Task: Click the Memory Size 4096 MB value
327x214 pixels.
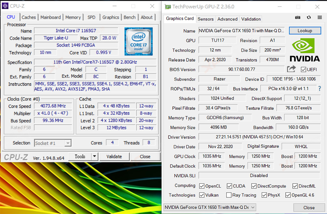Action: click(219, 127)
